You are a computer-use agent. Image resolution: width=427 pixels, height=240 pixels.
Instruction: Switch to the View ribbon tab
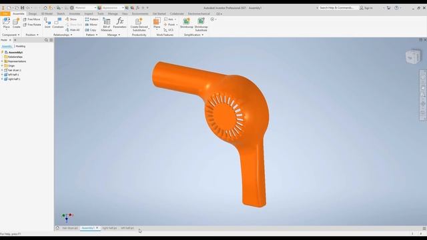125,13
